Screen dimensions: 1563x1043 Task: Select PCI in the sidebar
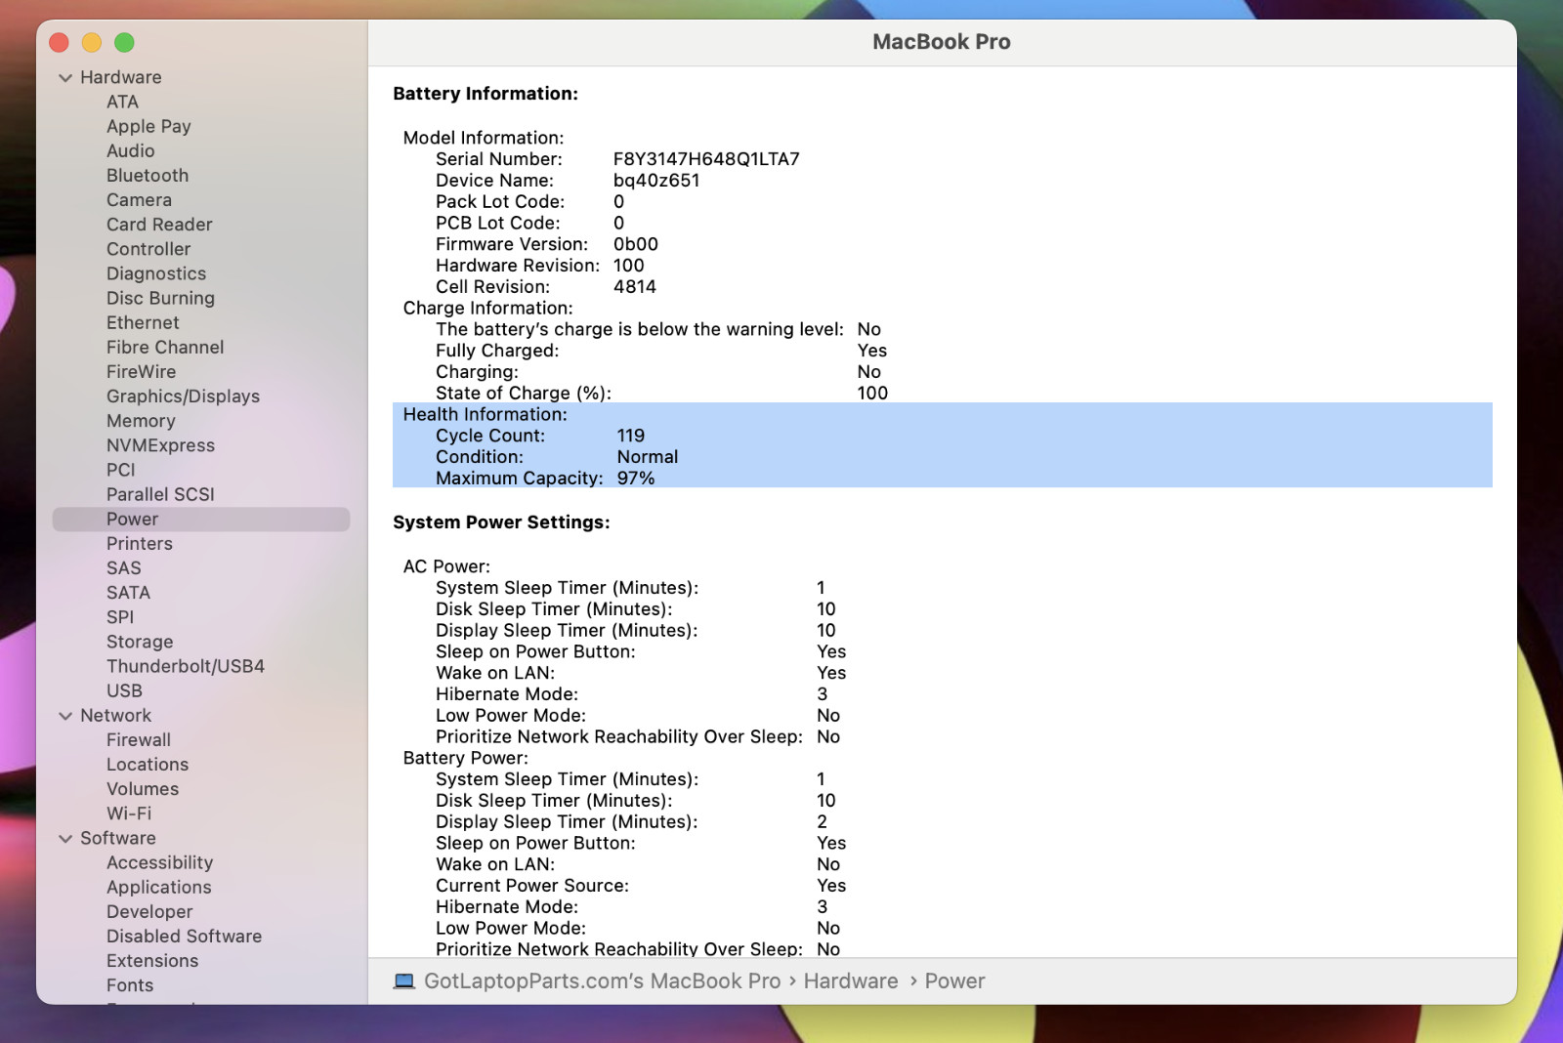120,470
